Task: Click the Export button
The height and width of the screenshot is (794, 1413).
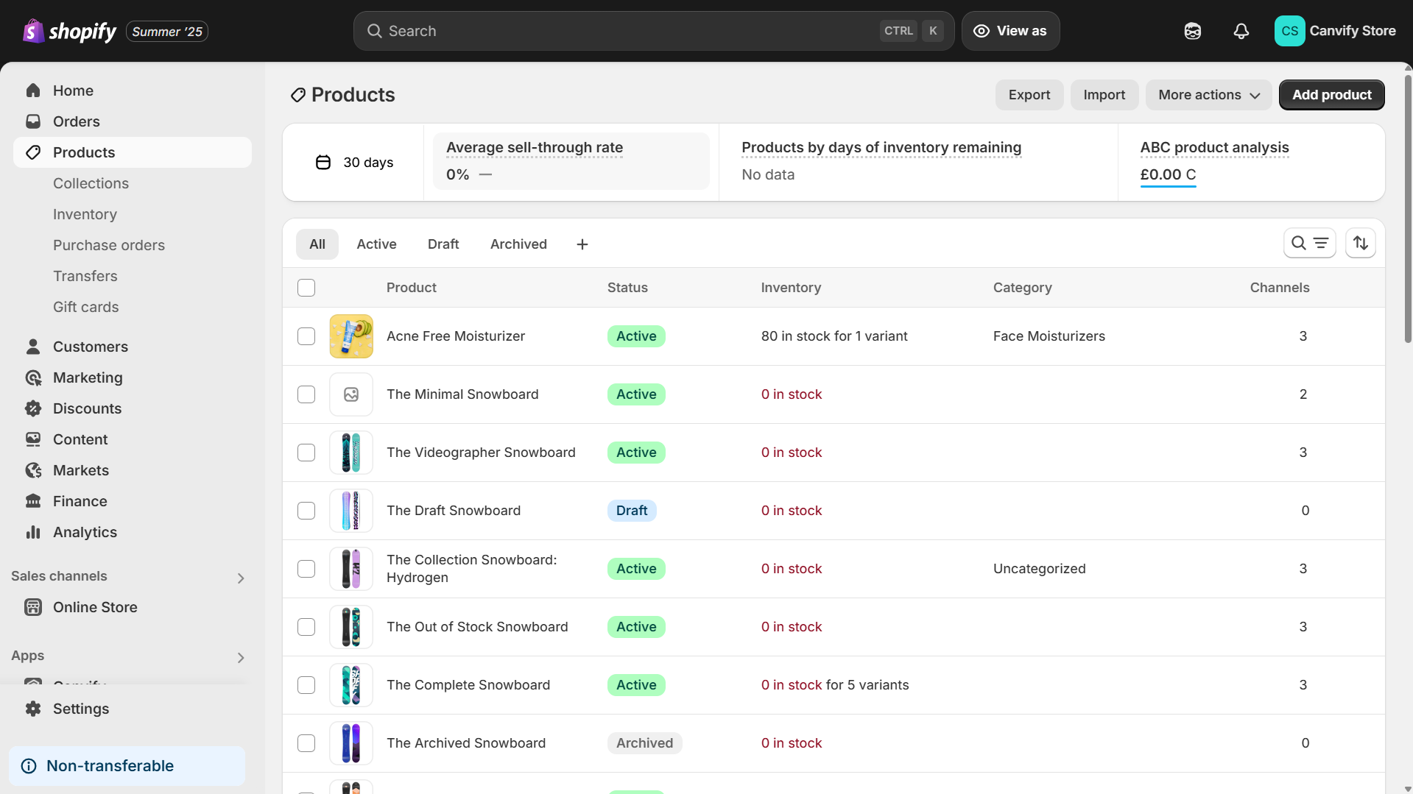Action: 1029,95
